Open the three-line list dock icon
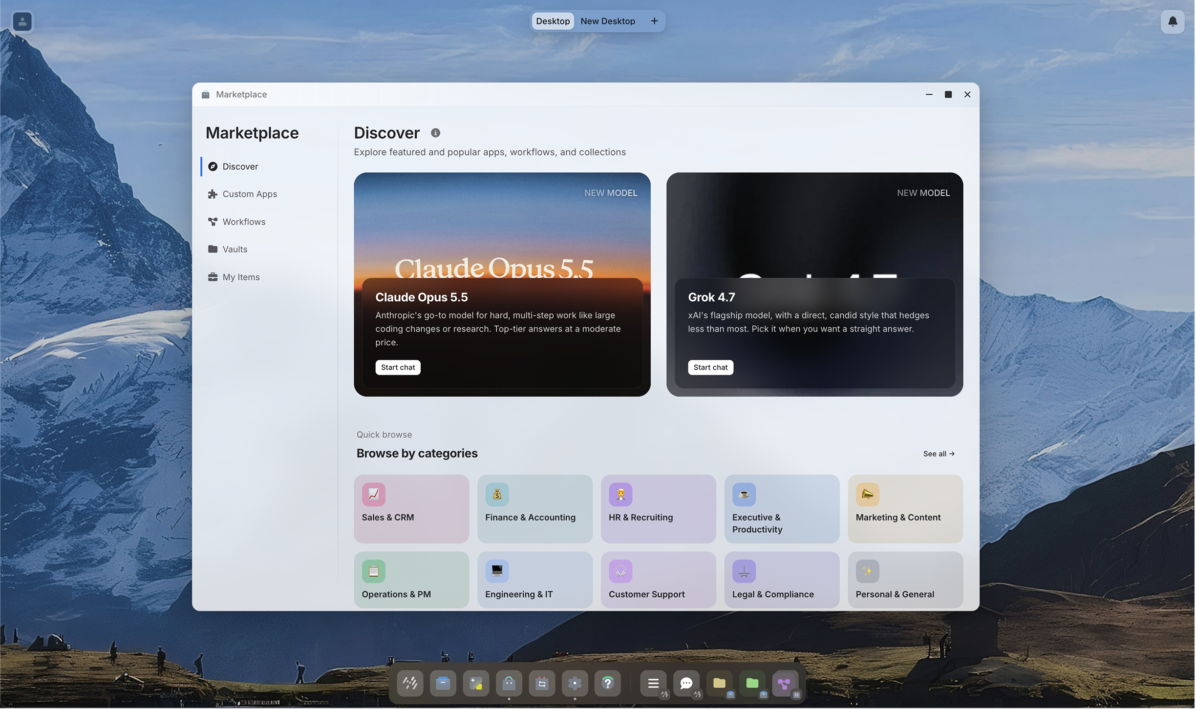This screenshot has width=1196, height=709. (x=654, y=684)
